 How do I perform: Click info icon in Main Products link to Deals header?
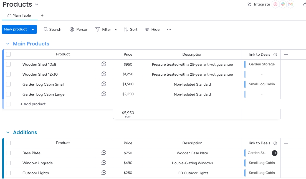[275, 55]
